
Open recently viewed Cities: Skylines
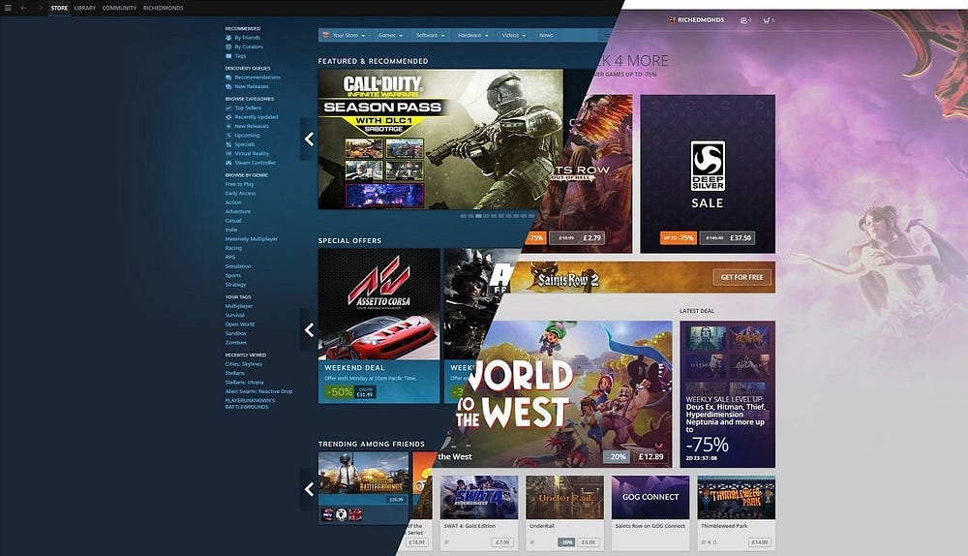point(243,364)
